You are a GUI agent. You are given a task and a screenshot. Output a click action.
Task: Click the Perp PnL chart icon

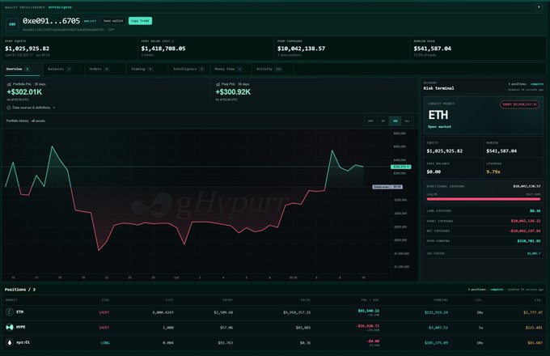tap(218, 84)
